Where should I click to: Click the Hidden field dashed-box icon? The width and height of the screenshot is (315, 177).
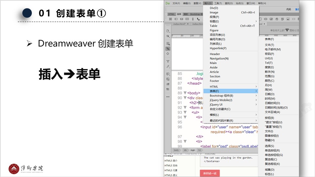click(293, 19)
